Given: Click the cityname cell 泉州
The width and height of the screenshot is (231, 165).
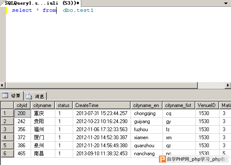Looking at the screenshot, I should (x=43, y=146).
